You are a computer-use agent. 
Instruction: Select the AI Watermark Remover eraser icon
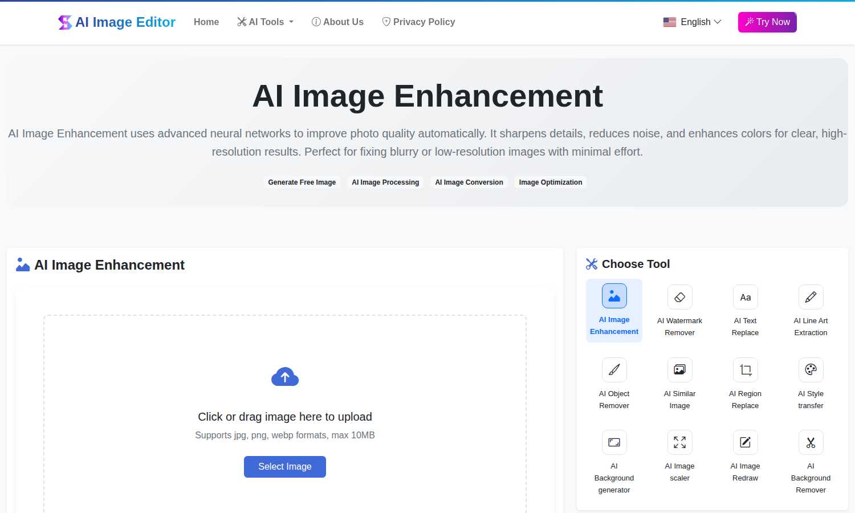click(679, 297)
